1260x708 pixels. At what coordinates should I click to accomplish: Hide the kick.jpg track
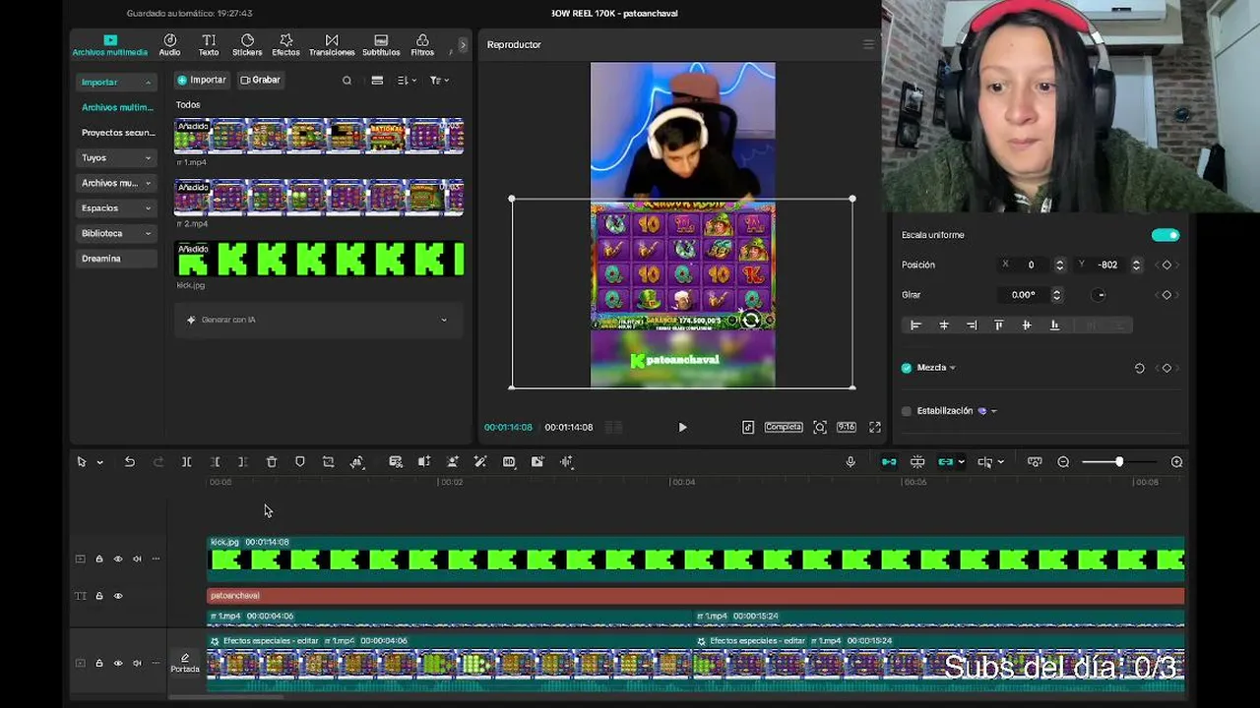tap(118, 559)
